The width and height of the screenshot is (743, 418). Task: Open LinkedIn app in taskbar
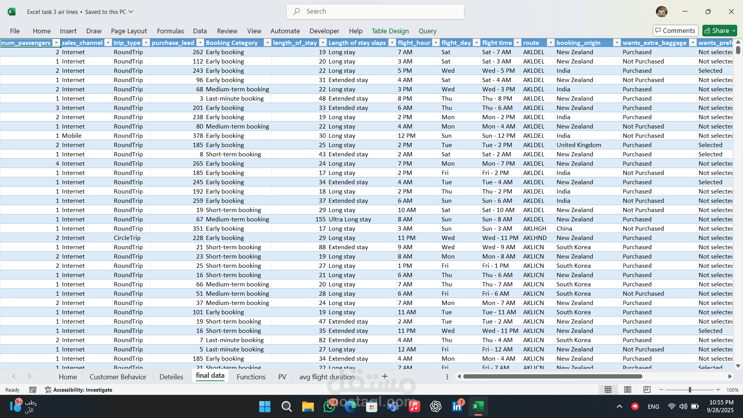tap(457, 406)
